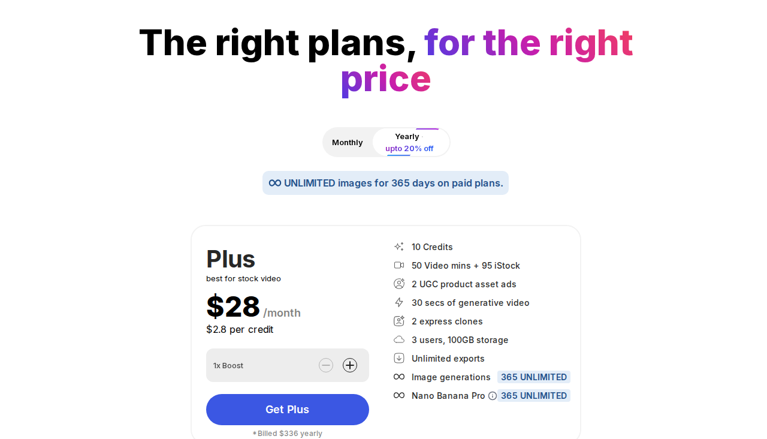Image resolution: width=767 pixels, height=439 pixels.
Task: Click the infinity icon beside Image generations
Action: tap(399, 377)
